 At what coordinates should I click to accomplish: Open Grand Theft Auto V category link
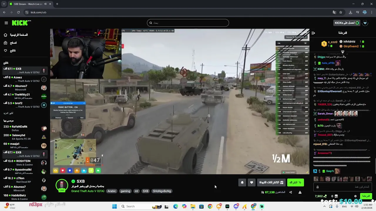pos(88,191)
